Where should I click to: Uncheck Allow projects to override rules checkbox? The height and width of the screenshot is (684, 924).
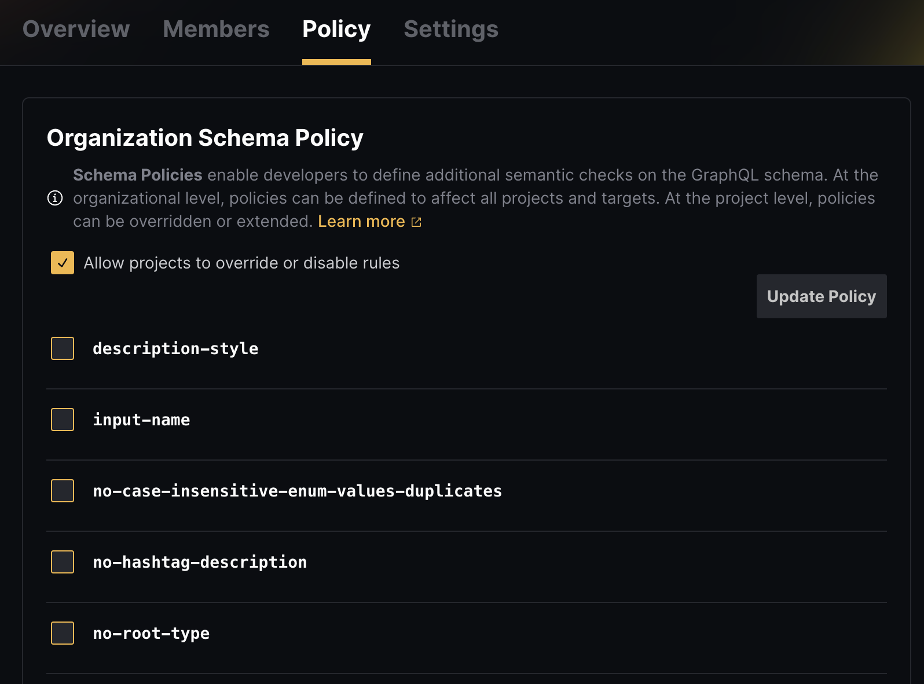(63, 263)
